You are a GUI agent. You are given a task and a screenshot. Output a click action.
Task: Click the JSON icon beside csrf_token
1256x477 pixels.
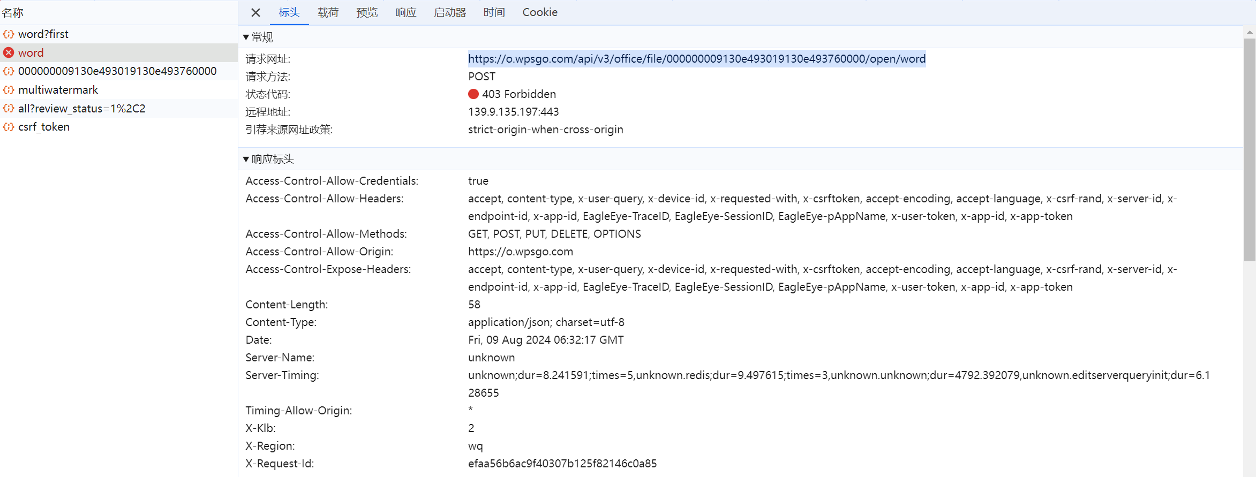click(x=9, y=127)
